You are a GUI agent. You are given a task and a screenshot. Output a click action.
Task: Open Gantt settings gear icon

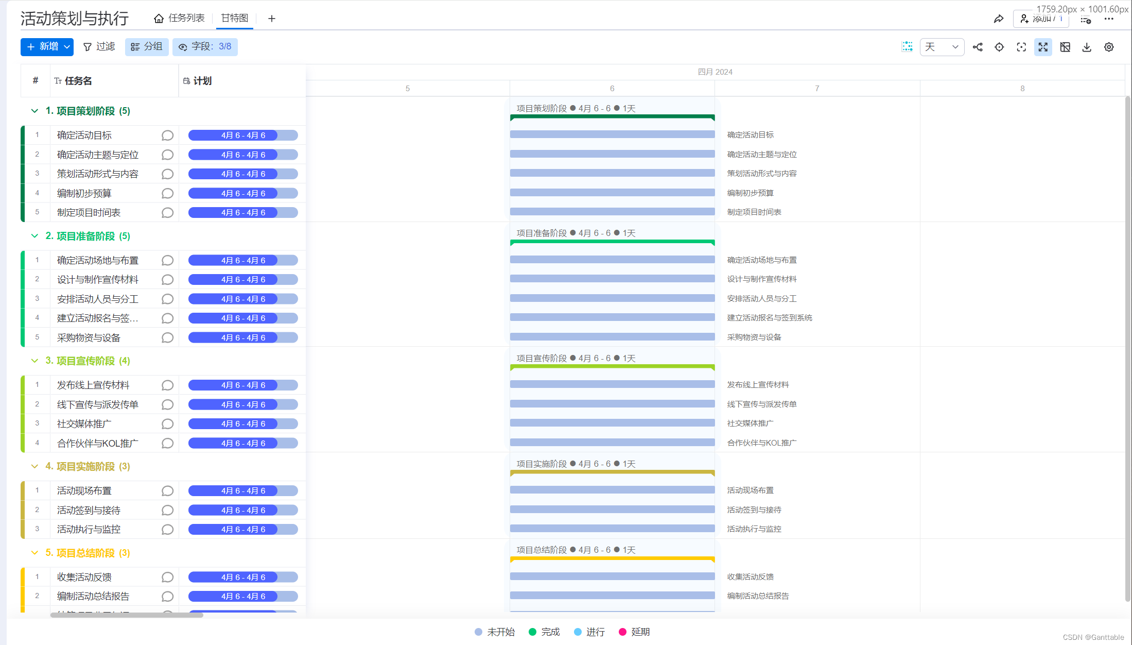[1109, 47]
